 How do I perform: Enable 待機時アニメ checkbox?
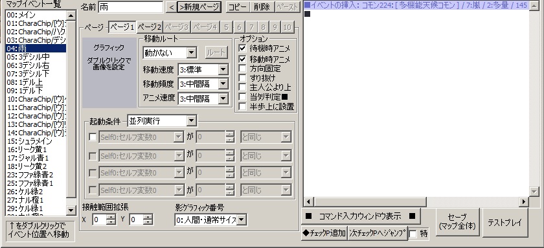point(242,48)
